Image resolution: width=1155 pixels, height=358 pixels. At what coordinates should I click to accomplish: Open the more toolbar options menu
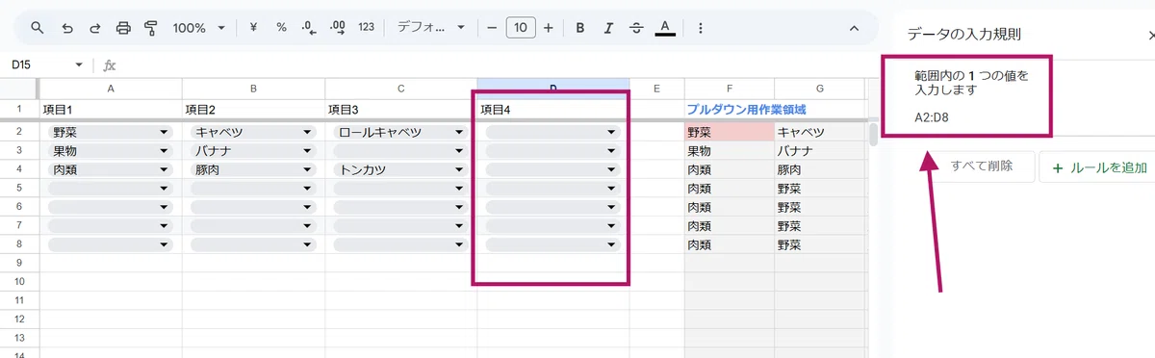(x=700, y=28)
